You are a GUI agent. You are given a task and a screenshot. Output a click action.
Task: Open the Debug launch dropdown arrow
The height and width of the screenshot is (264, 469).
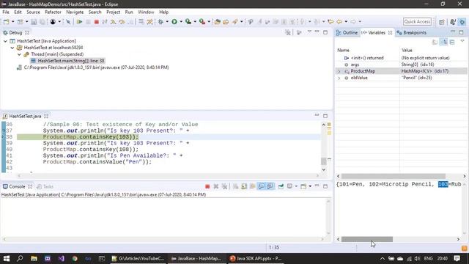click(167, 21)
